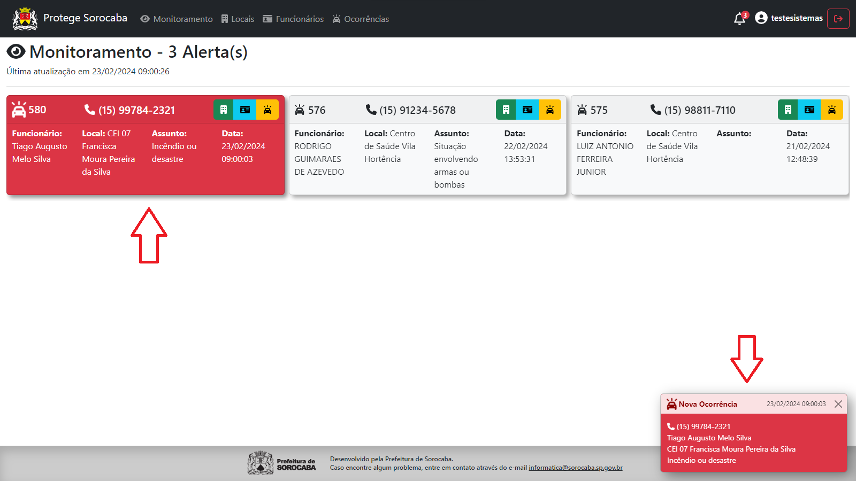The width and height of the screenshot is (856, 481).
Task: Click date 21/02/2024 12:48:39
Action: (808, 152)
